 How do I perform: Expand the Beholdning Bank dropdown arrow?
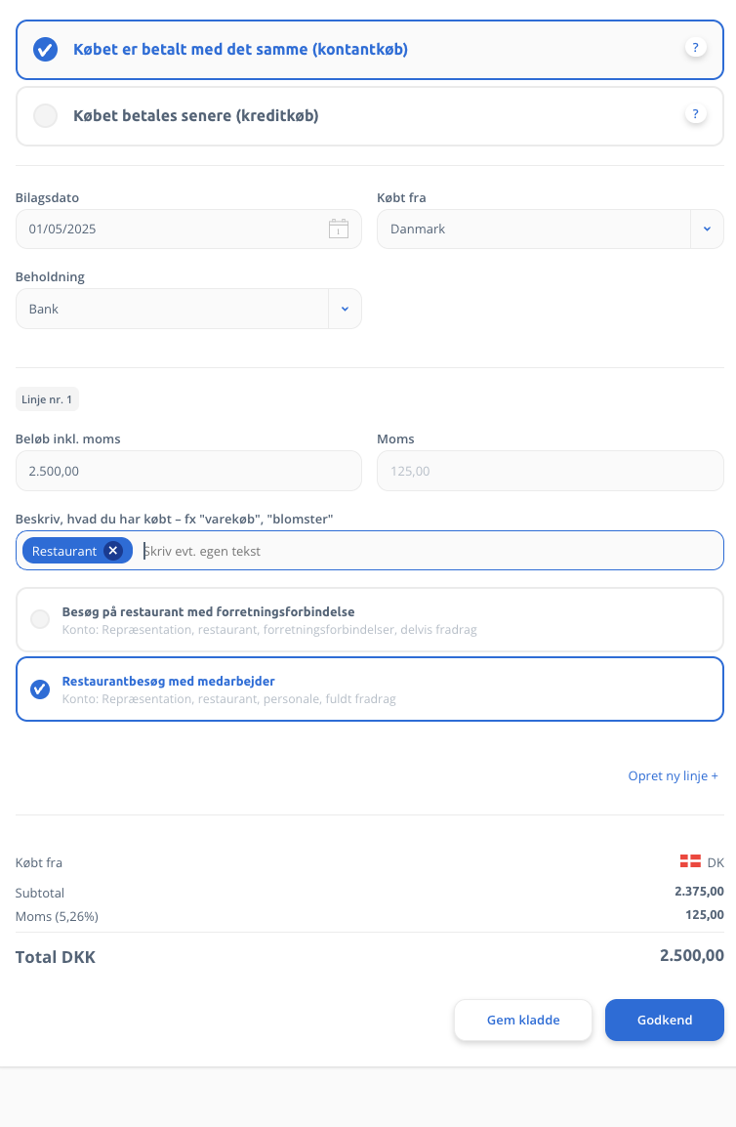click(x=345, y=309)
